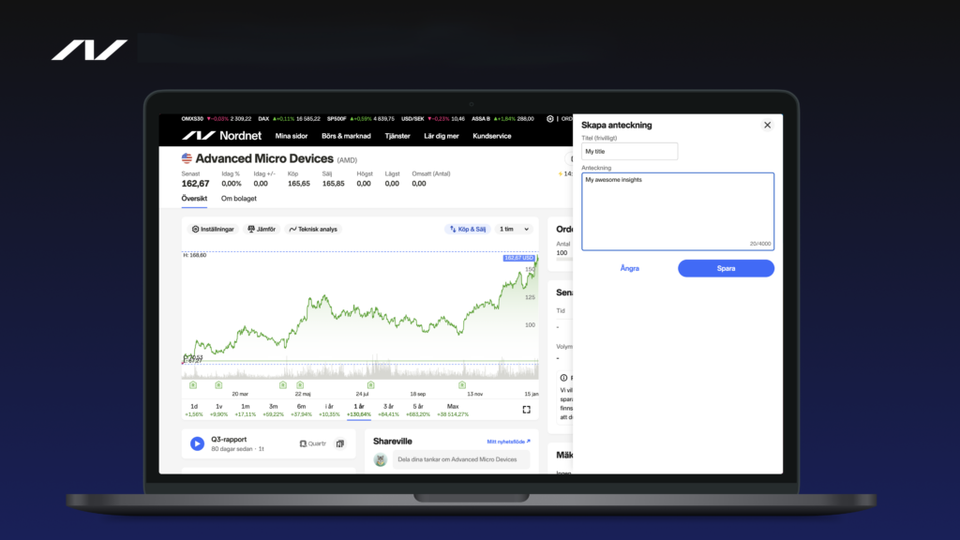Click the US flag icon beside company name
Screen dimensions: 960x540
pyautogui.click(x=187, y=158)
